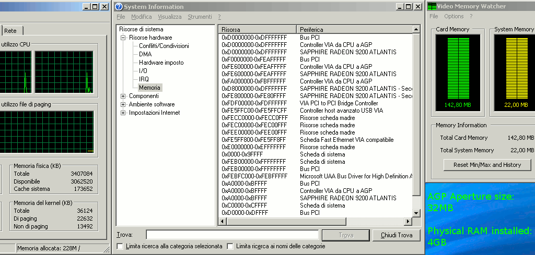Open the ? menu in Video Memory Watcher
Screen dimensions: 535x255
(x=471, y=16)
